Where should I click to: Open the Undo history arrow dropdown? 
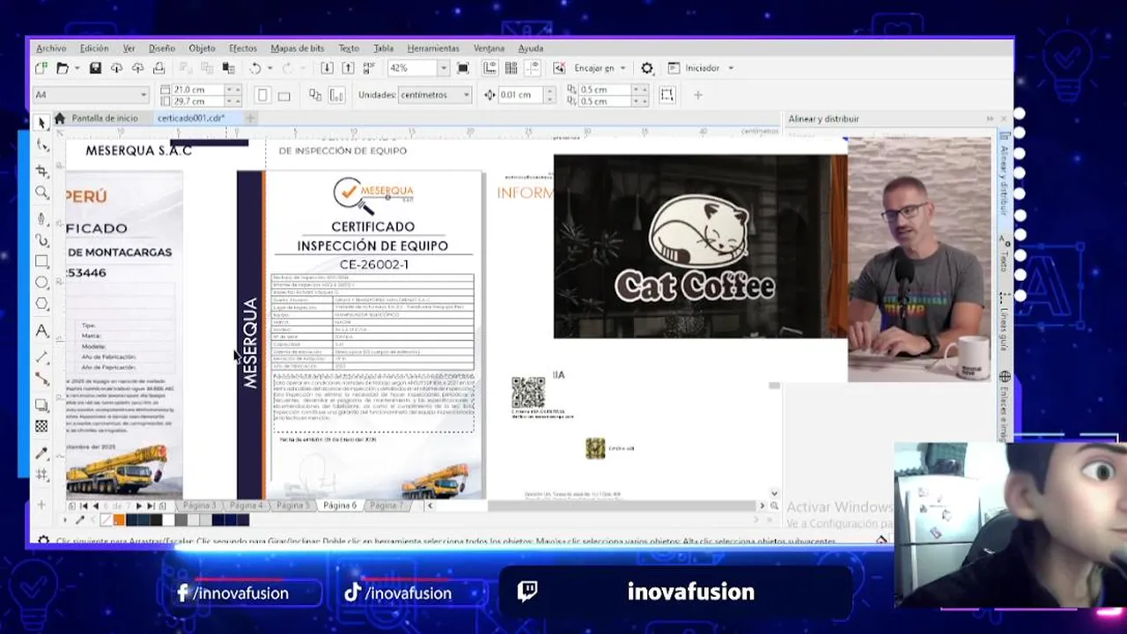[269, 68]
